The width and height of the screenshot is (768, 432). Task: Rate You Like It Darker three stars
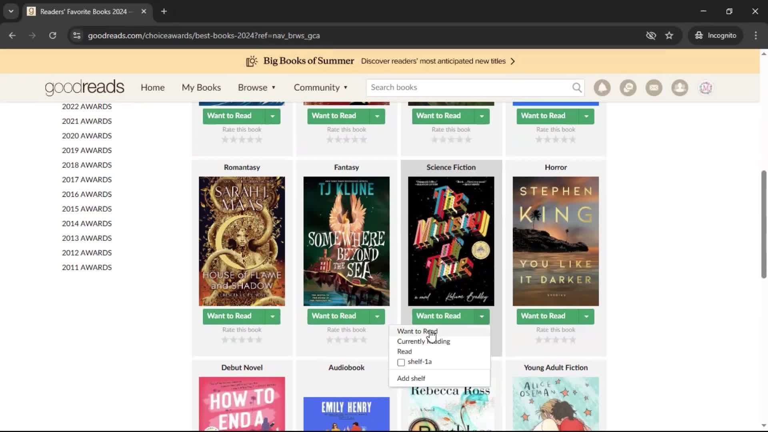(x=556, y=340)
